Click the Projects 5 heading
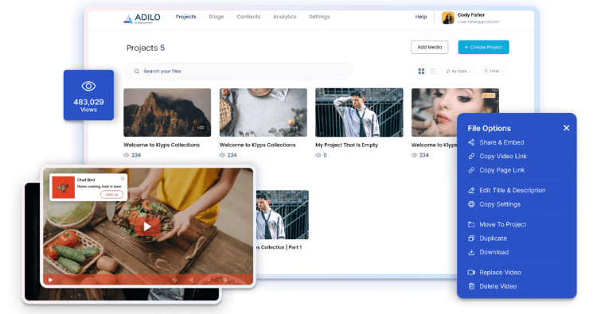This screenshot has height=314, width=593. [146, 48]
